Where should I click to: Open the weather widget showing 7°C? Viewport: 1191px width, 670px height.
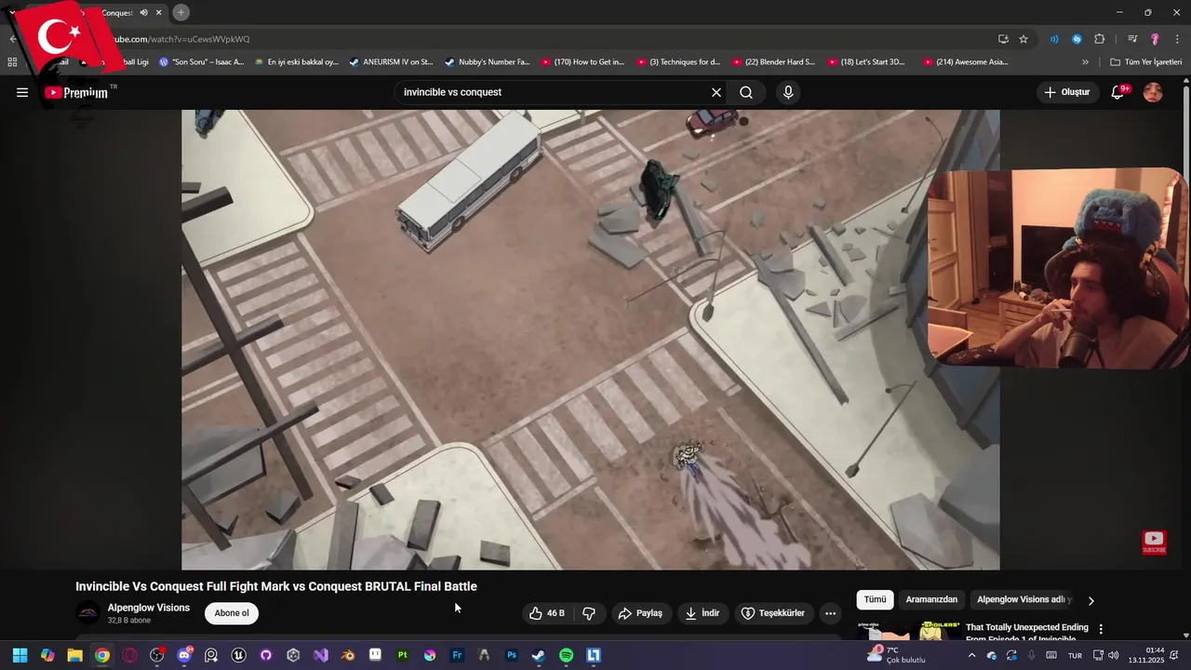pos(895,655)
